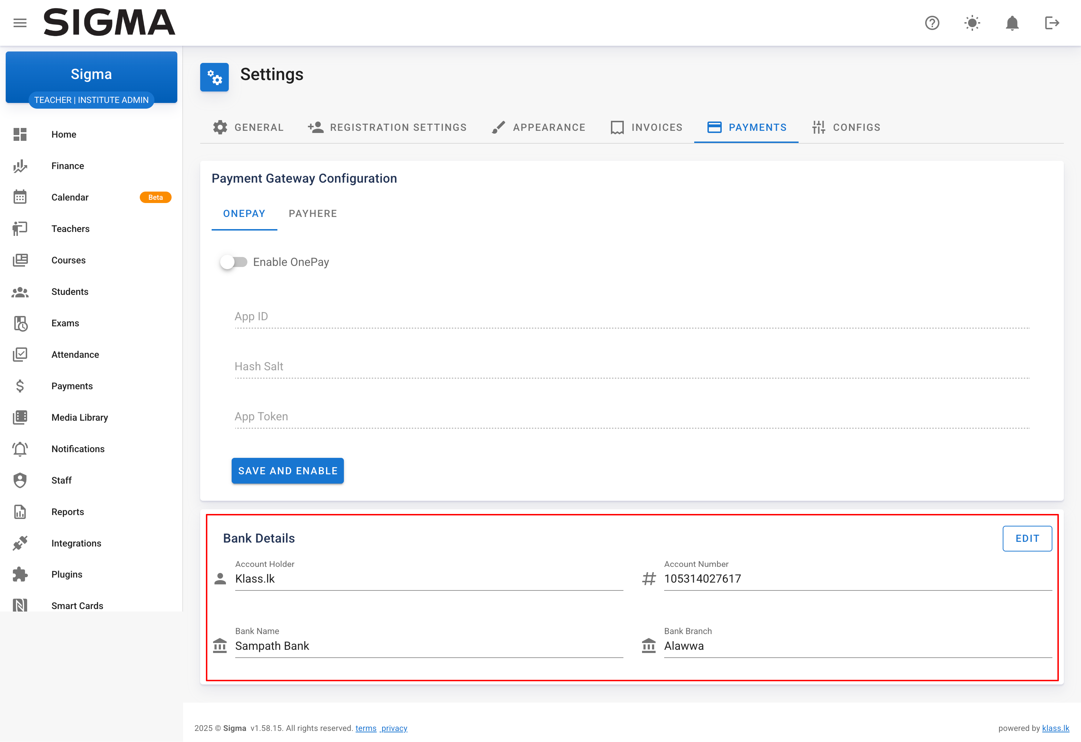Click the Students group icon
Viewport: 1081px width, 742px height.
[x=20, y=292]
